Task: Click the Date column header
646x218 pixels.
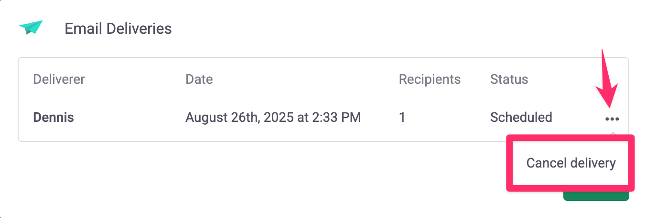Action: pyautogui.click(x=199, y=79)
